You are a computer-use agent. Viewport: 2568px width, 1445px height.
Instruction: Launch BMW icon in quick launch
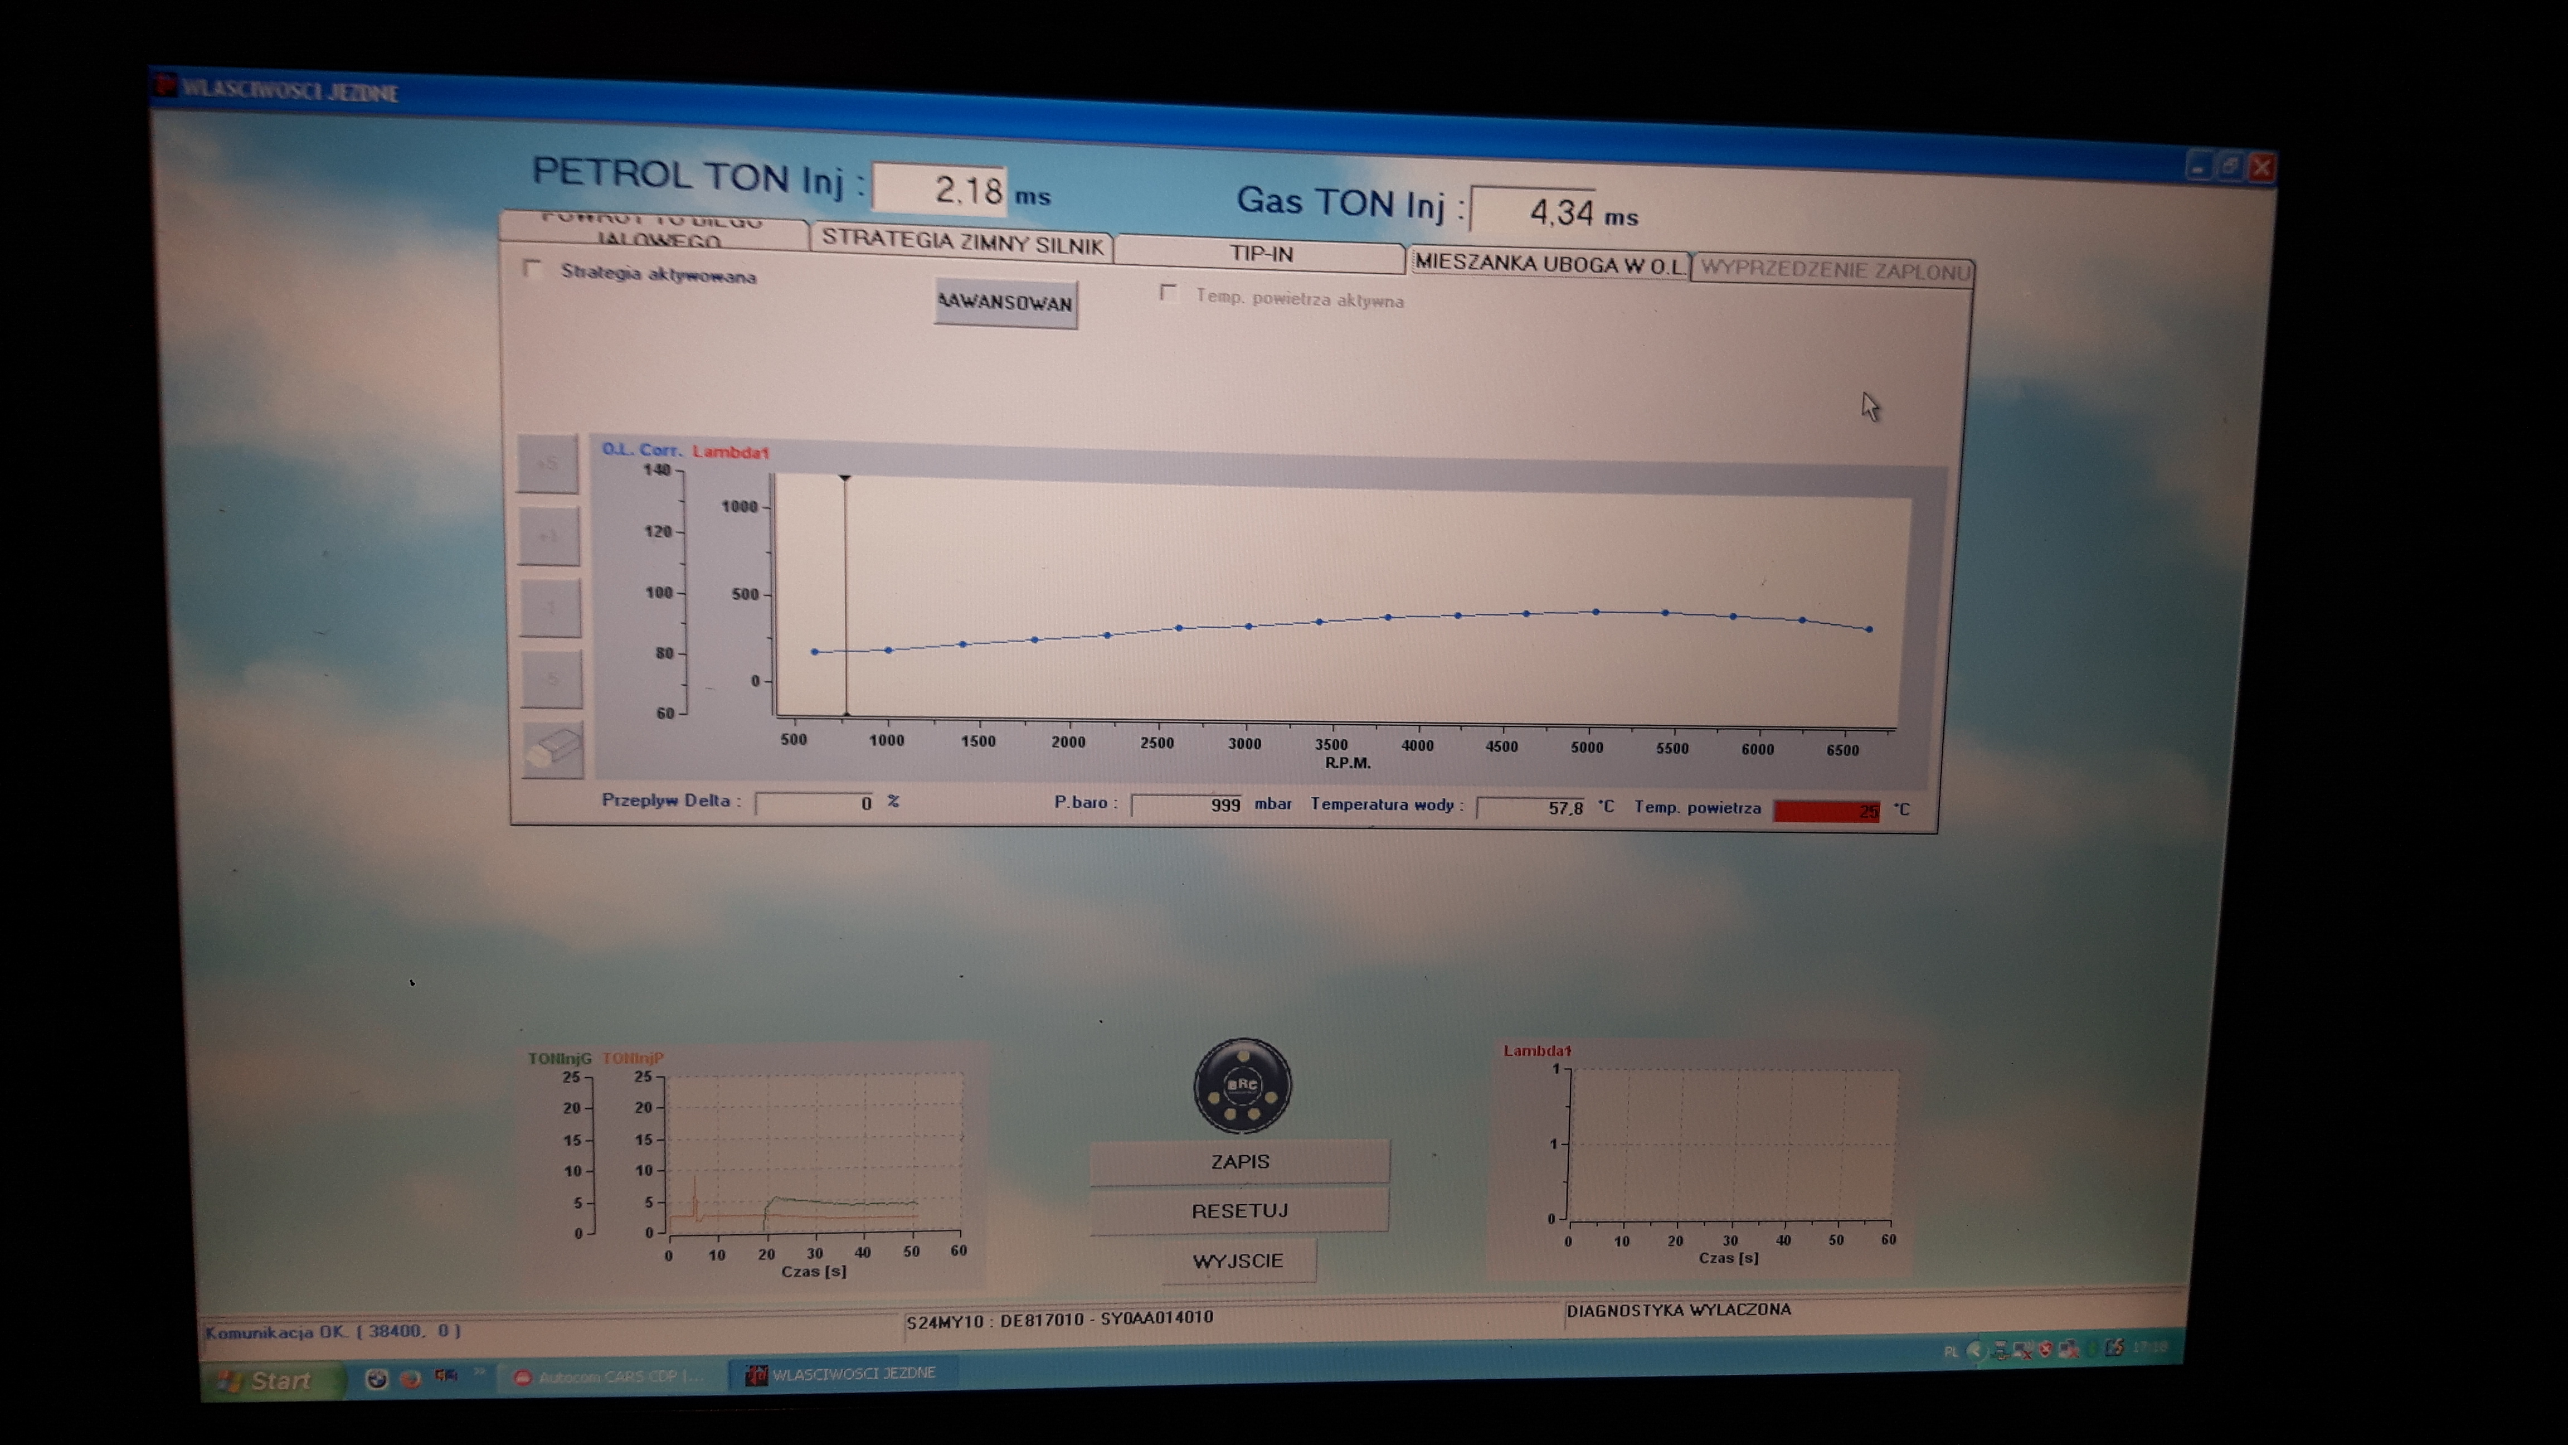click(x=376, y=1379)
